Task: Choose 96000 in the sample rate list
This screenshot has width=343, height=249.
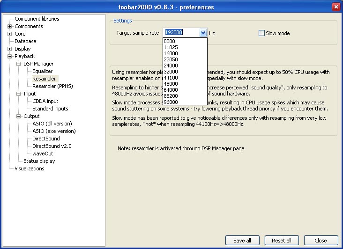Action: pyautogui.click(x=185, y=102)
